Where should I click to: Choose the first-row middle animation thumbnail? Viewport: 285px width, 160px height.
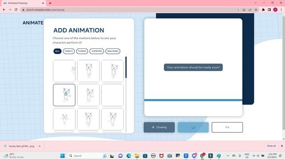point(88,71)
